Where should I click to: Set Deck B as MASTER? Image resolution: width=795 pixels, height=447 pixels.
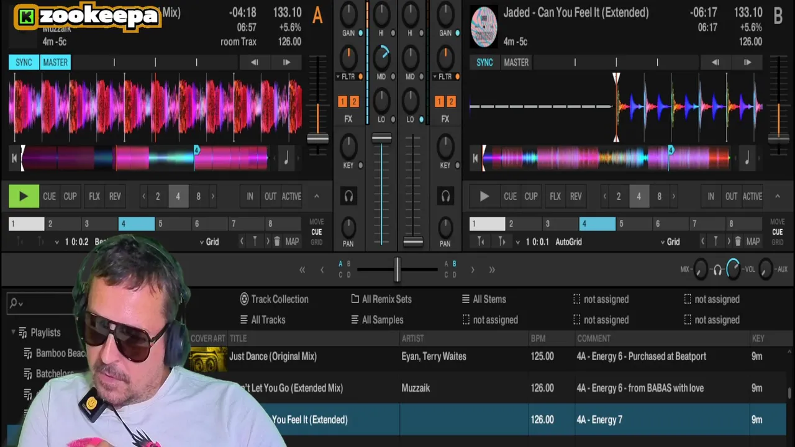[516, 62]
